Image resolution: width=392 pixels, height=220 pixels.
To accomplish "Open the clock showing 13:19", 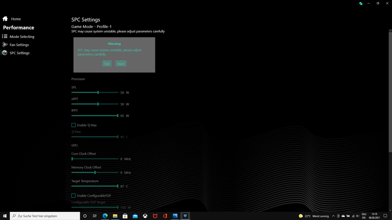I will pos(374,216).
